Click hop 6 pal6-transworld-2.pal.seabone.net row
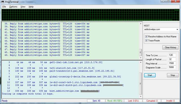 click(61, 71)
